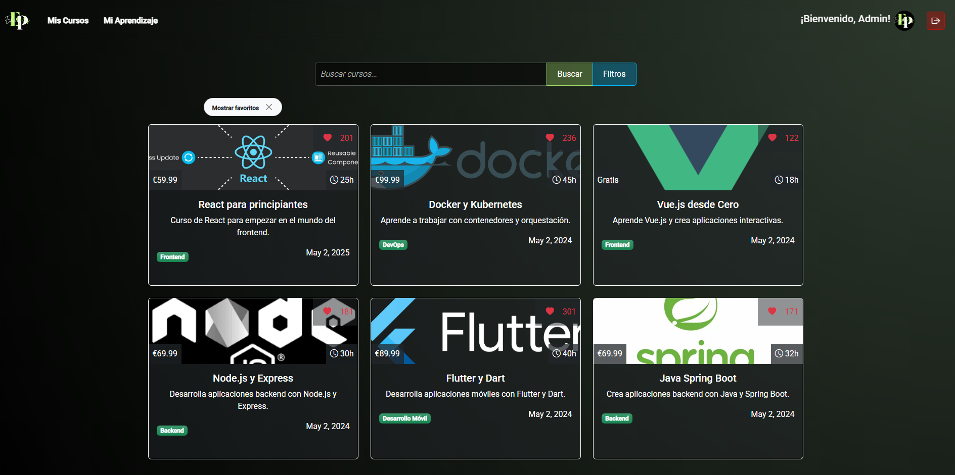Viewport: 955px width, 475px height.
Task: Select the Mostrar favoritos chip label
Action: (x=235, y=108)
